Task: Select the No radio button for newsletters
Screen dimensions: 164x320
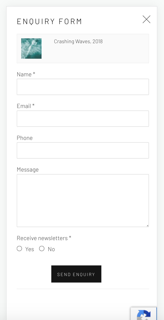Action: click(x=42, y=249)
